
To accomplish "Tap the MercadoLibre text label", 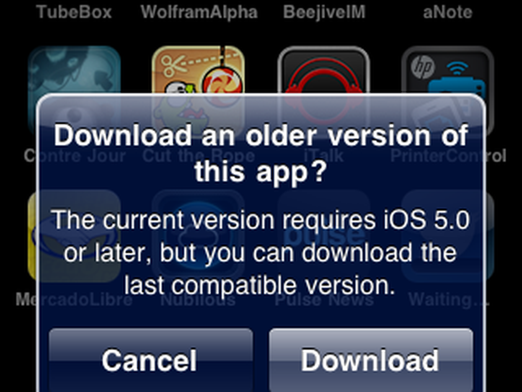I will (74, 300).
